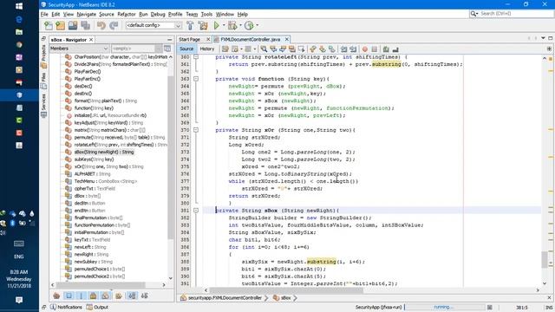
Task: Click the Shift Line Right icon
Action: coord(353,49)
